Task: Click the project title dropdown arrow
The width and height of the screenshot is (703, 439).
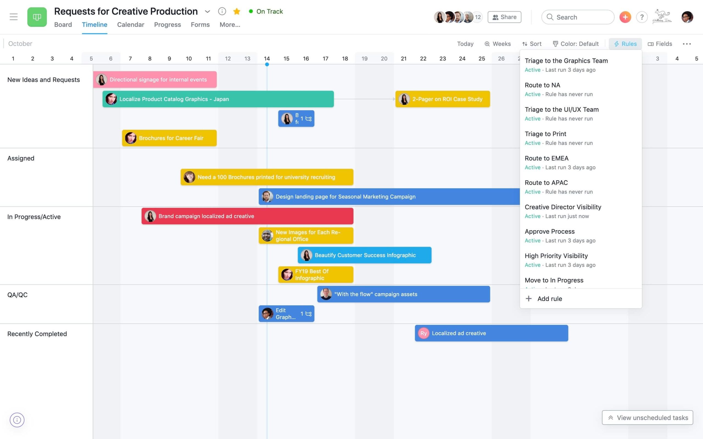Action: point(208,11)
